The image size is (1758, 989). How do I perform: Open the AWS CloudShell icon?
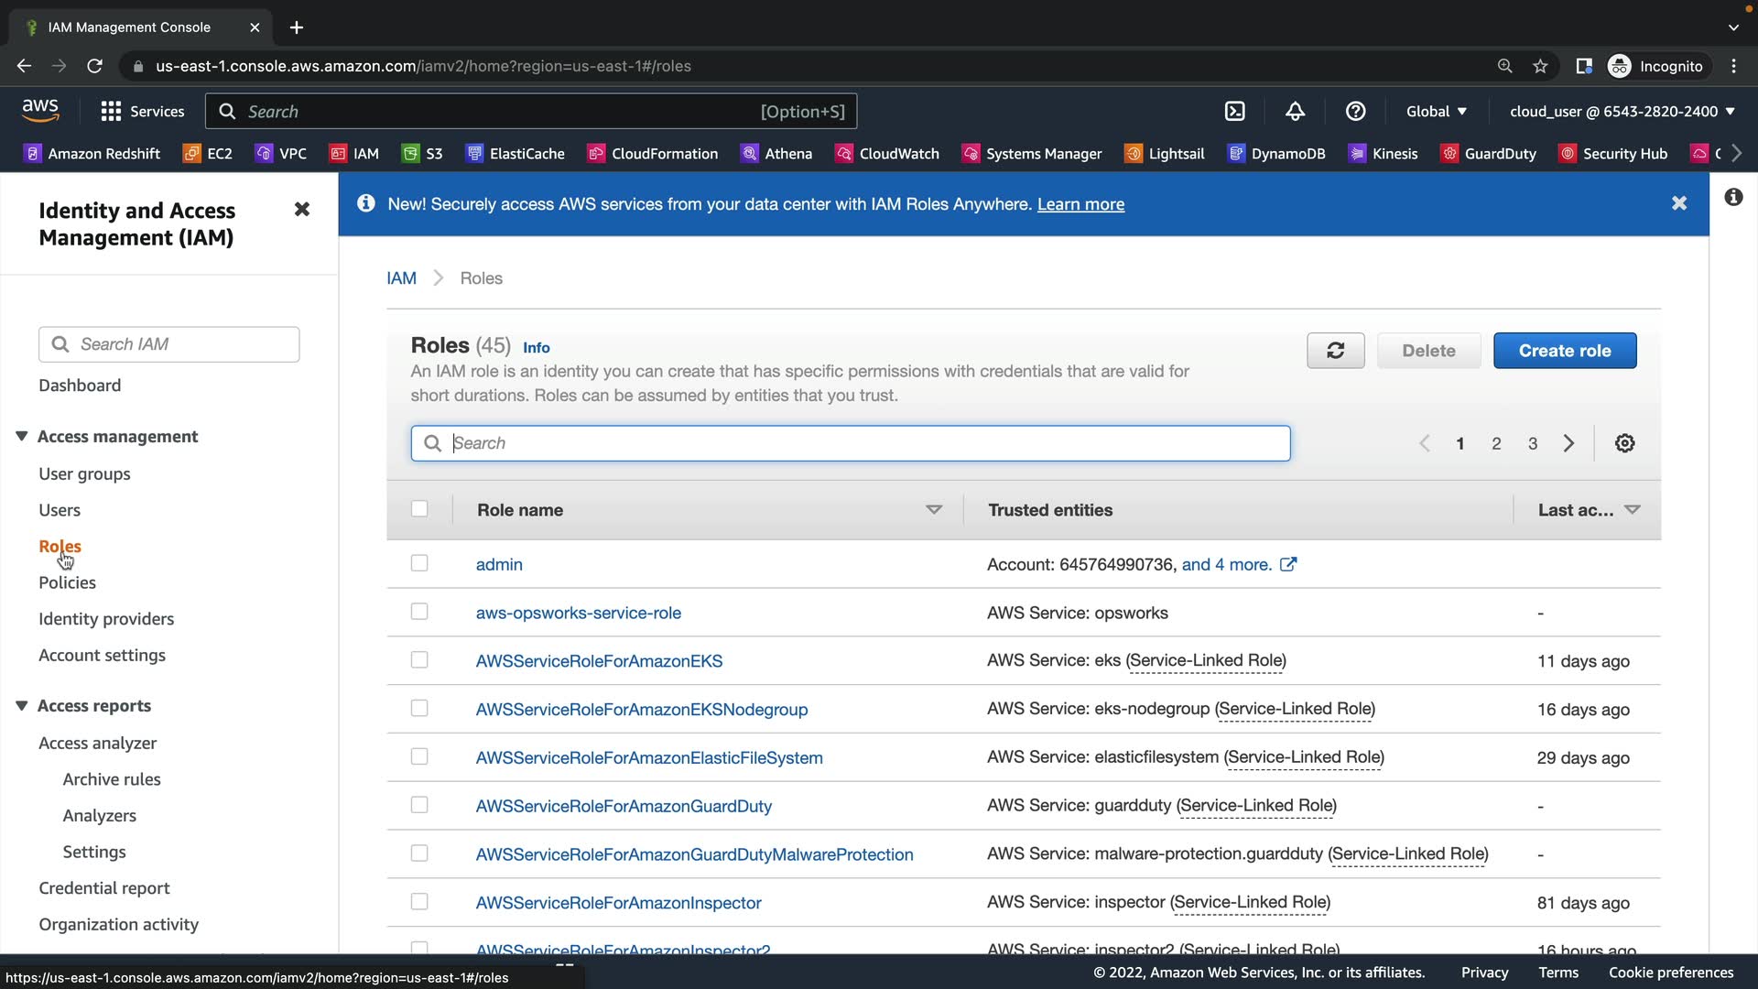pos(1234,111)
